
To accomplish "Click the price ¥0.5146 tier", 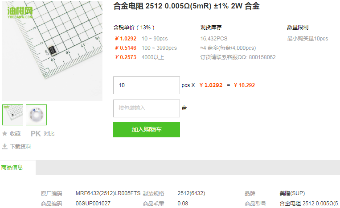I will pyautogui.click(x=126, y=48).
